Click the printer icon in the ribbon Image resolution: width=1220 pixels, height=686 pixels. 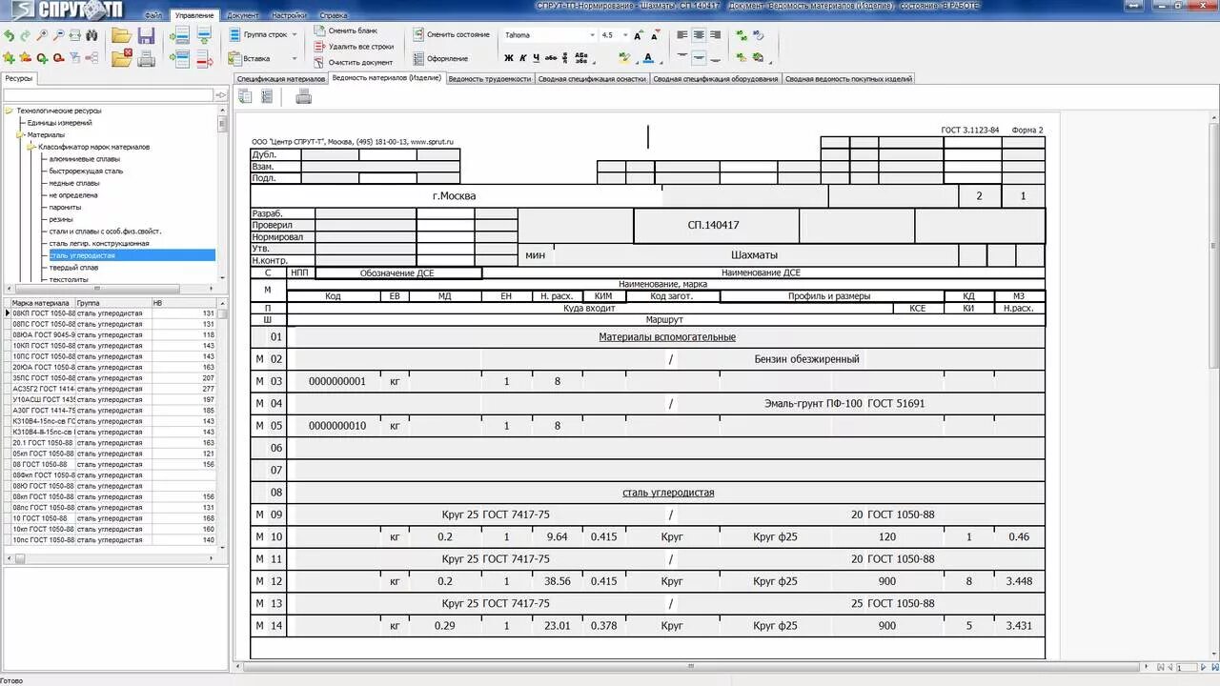click(146, 59)
